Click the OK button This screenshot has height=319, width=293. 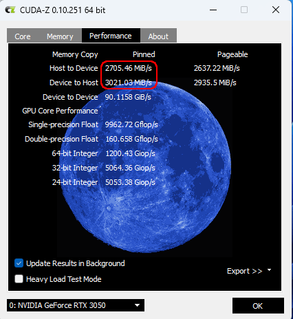click(258, 306)
